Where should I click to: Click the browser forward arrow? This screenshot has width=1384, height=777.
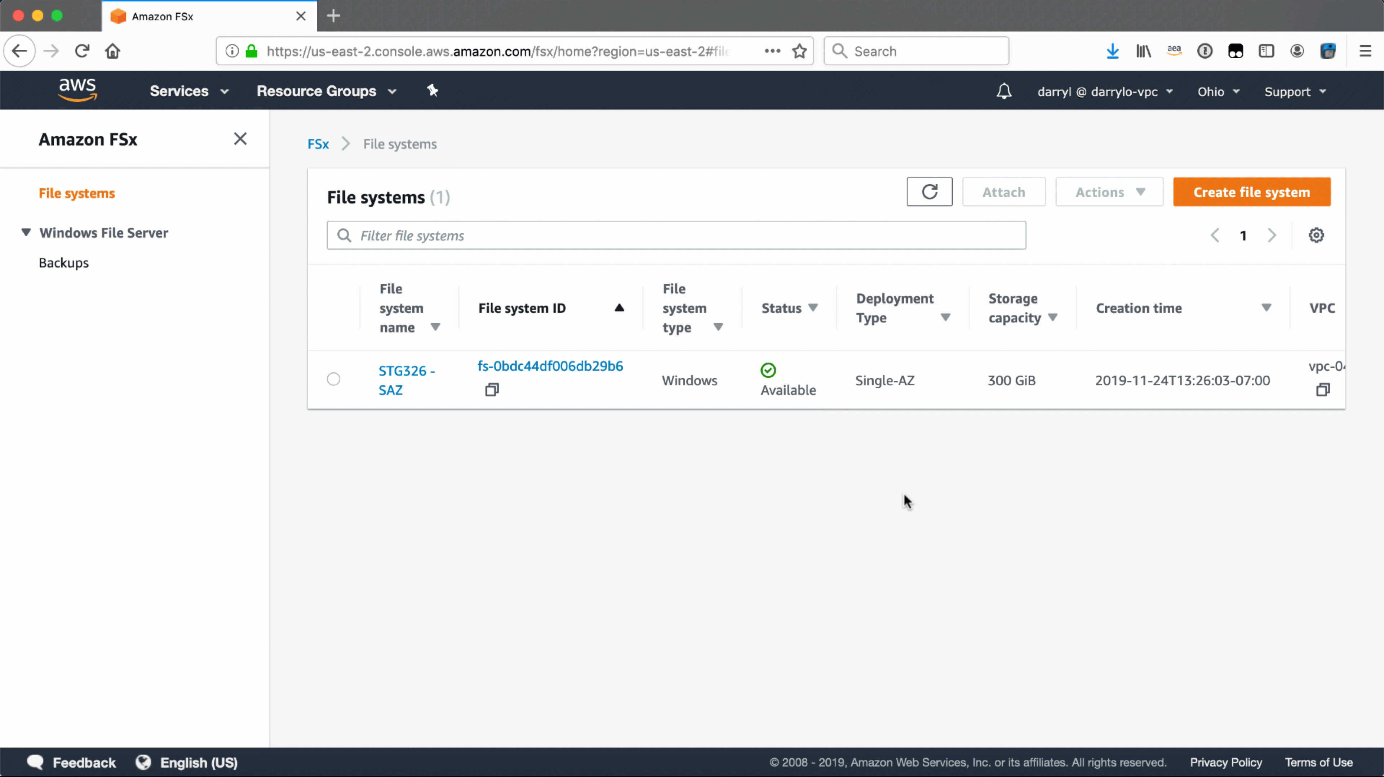pyautogui.click(x=51, y=51)
